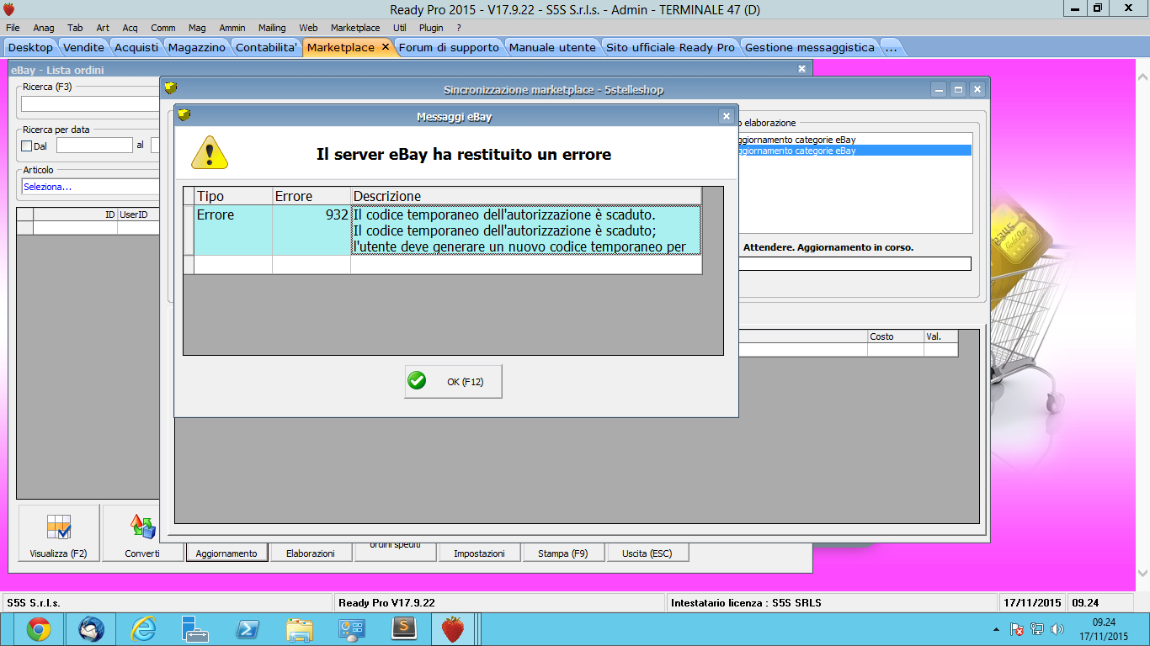Click the Stampa (F9) print button

pyautogui.click(x=563, y=553)
